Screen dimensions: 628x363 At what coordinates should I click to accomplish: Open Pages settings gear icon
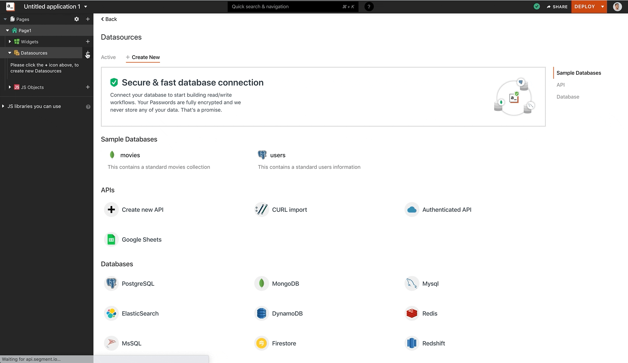[x=77, y=19]
